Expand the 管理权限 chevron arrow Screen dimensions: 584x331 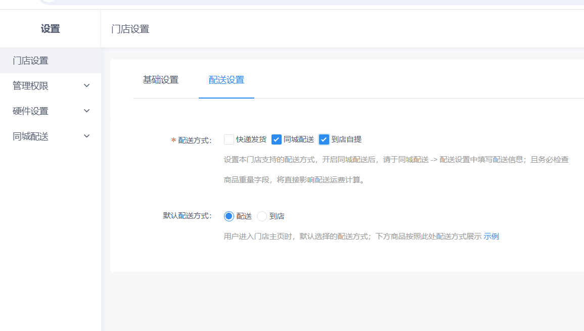click(x=87, y=86)
